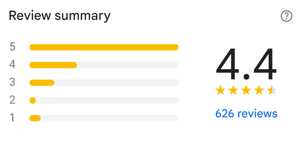
Task: Click the gray empty part of 3-star bar
Action: tap(117, 83)
